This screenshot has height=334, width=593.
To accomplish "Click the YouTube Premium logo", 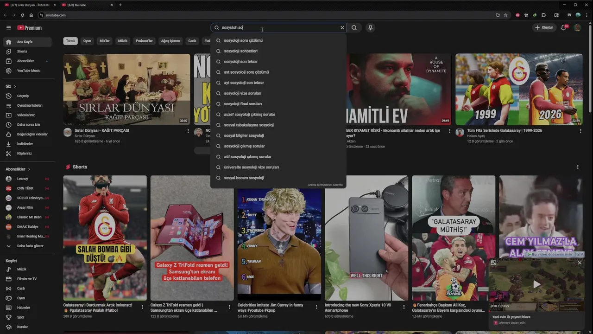I will (30, 28).
